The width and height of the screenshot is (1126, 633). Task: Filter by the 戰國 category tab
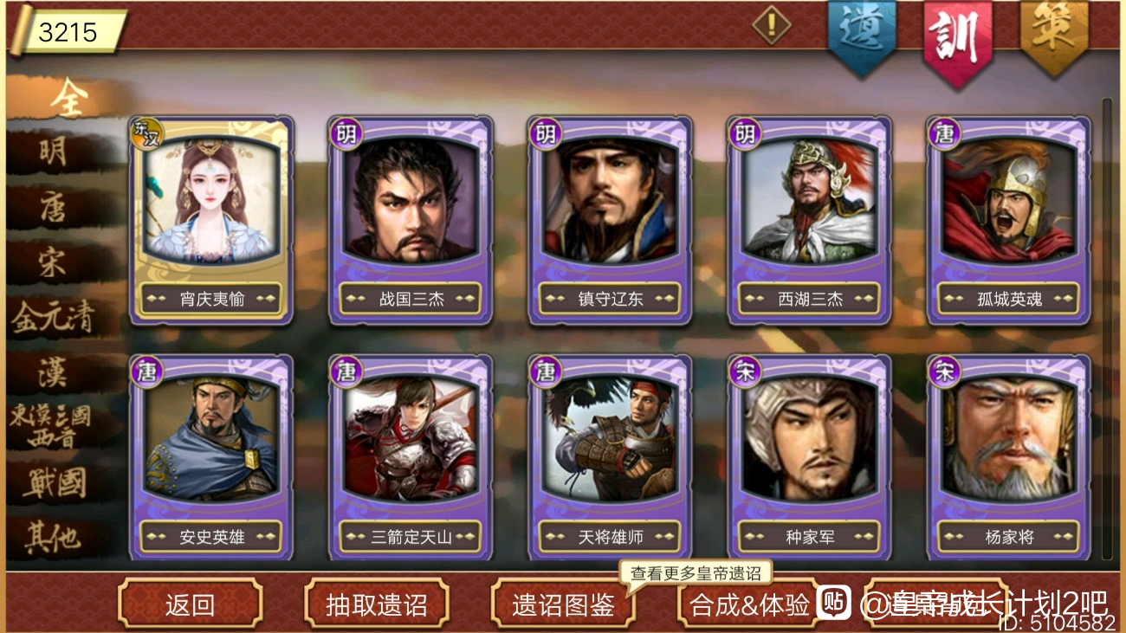(x=55, y=481)
